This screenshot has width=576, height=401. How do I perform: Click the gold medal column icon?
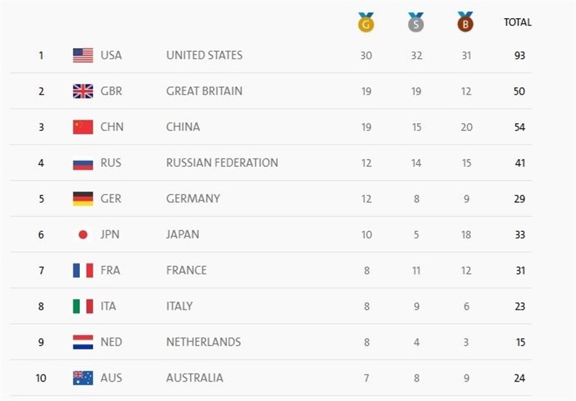tap(366, 22)
